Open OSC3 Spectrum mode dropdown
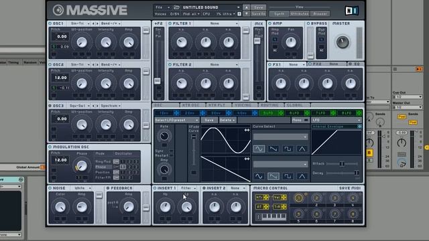This screenshot has width=429, height=241. [111, 106]
